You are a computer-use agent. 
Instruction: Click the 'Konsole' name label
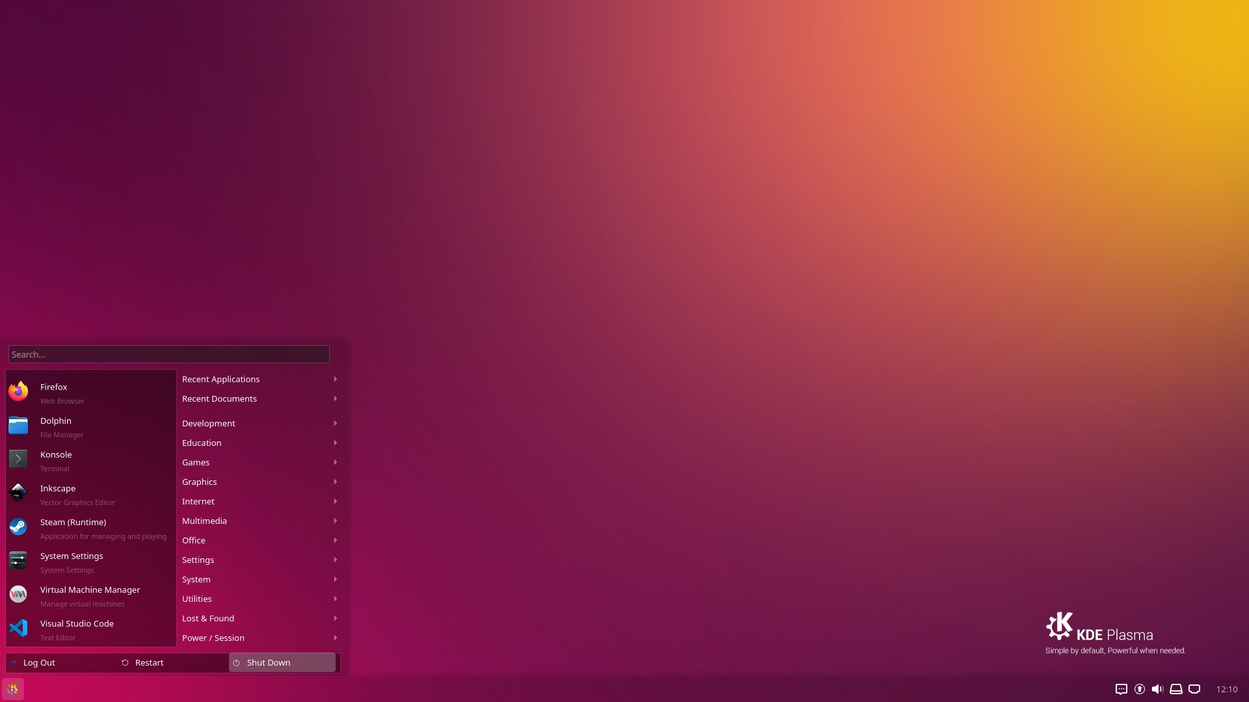(56, 454)
